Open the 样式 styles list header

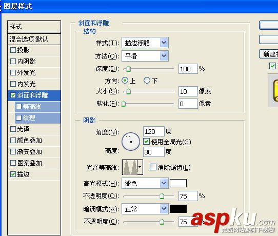click(34, 27)
